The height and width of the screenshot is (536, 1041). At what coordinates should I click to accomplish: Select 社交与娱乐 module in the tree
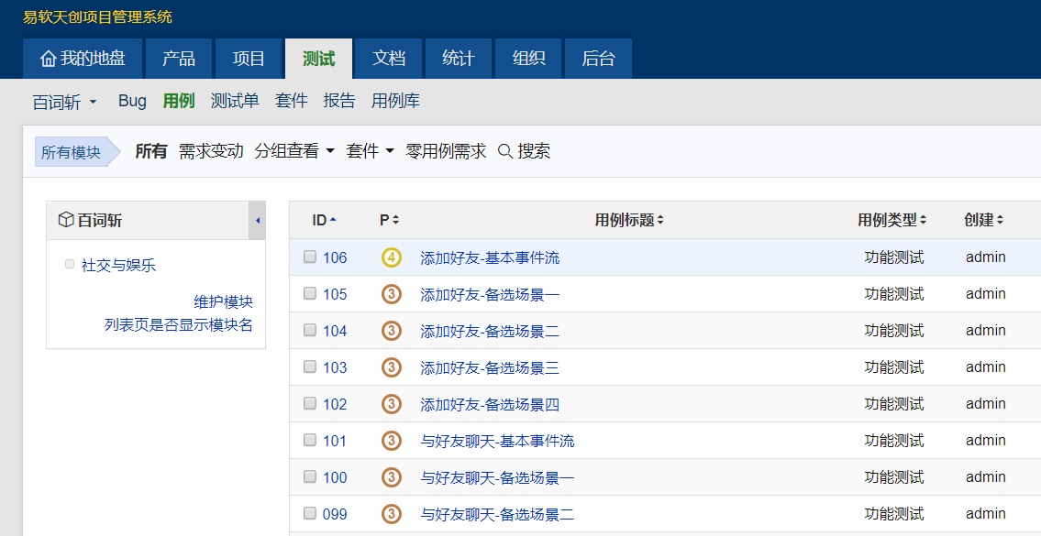118,266
